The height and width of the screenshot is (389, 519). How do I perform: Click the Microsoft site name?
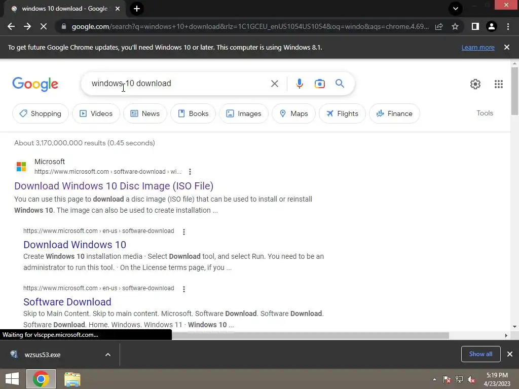click(50, 162)
